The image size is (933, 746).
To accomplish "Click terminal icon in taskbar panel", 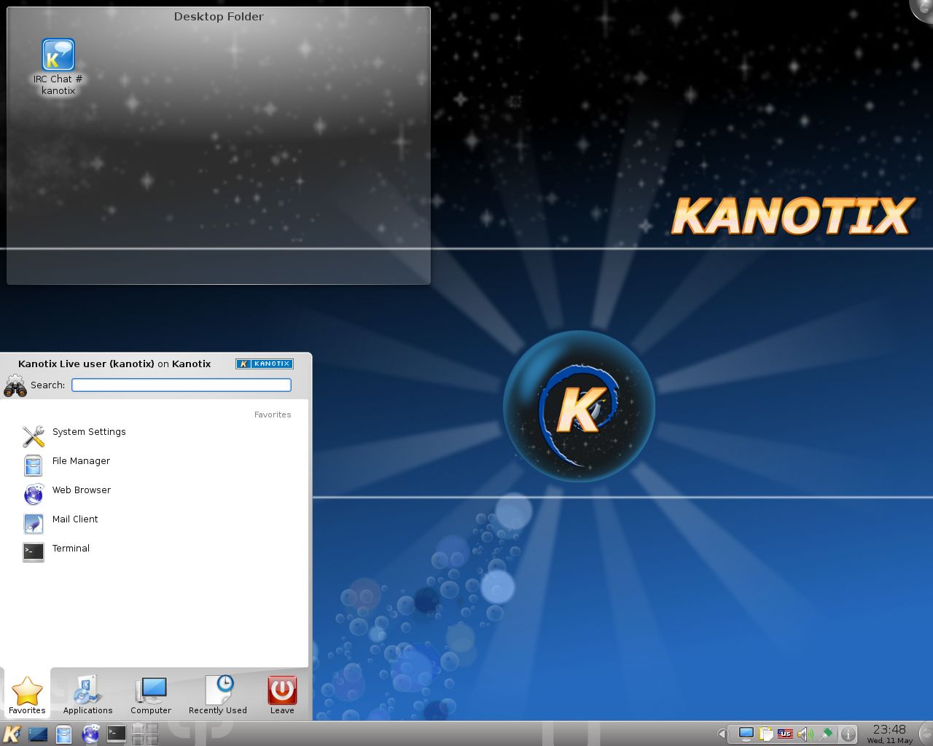I will (x=117, y=734).
